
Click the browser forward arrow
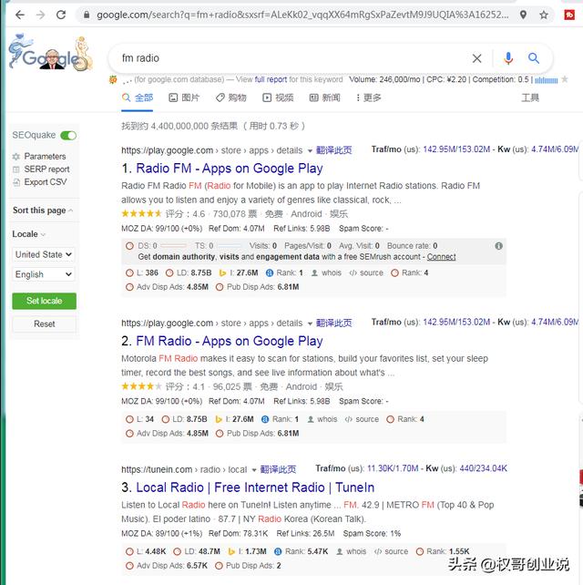coord(41,15)
